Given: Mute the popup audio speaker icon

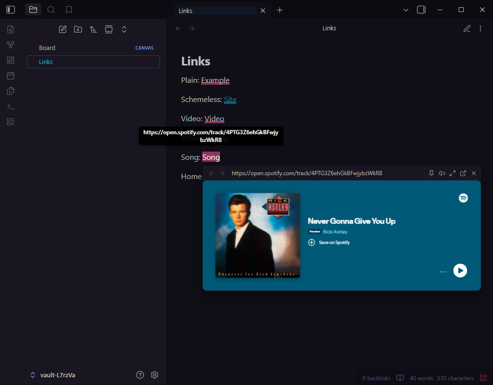Looking at the screenshot, I should [x=442, y=173].
